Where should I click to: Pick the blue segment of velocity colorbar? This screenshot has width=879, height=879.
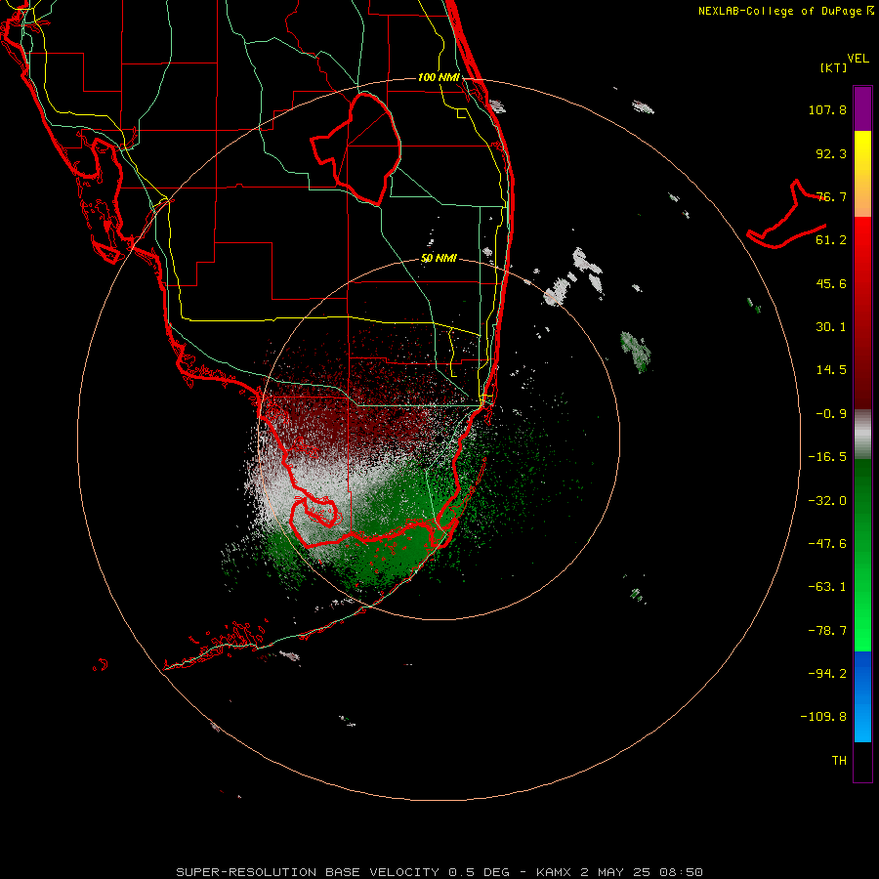point(862,696)
